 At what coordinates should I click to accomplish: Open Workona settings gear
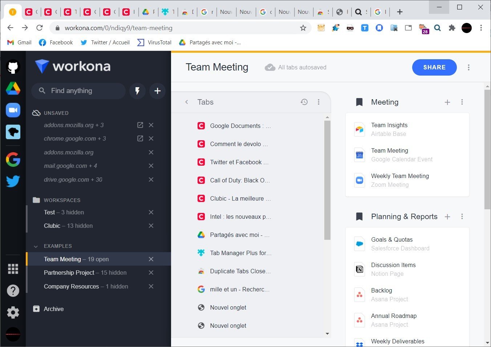click(x=13, y=312)
